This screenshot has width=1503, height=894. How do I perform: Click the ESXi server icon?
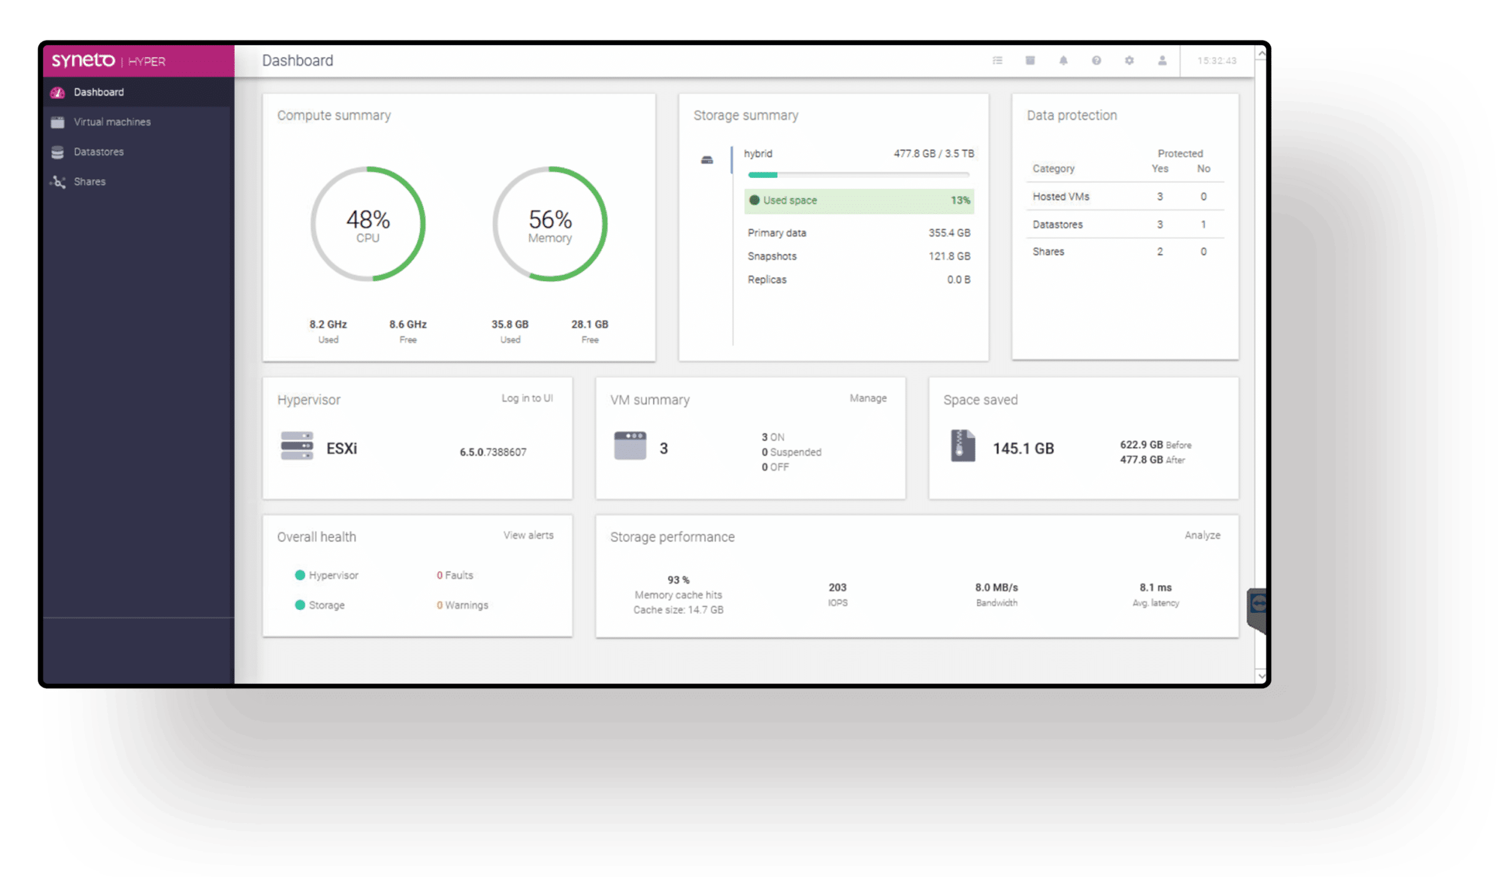pyautogui.click(x=297, y=446)
